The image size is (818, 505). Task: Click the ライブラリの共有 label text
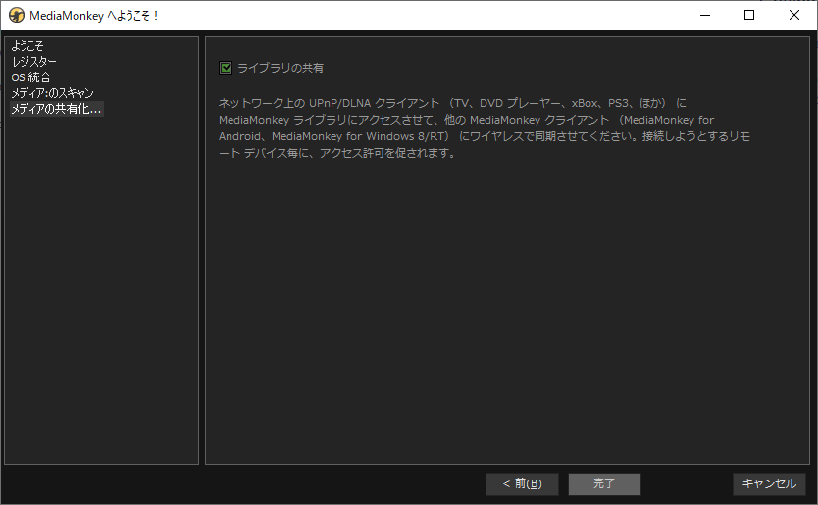point(281,68)
